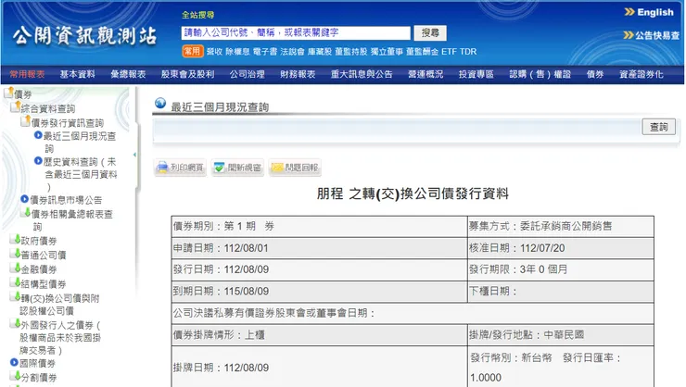Expand the 轉(交)換公司債與附認股權公司債 folder
686x387 pixels.
[x=16, y=297]
